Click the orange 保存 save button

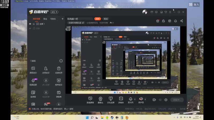click(98, 19)
